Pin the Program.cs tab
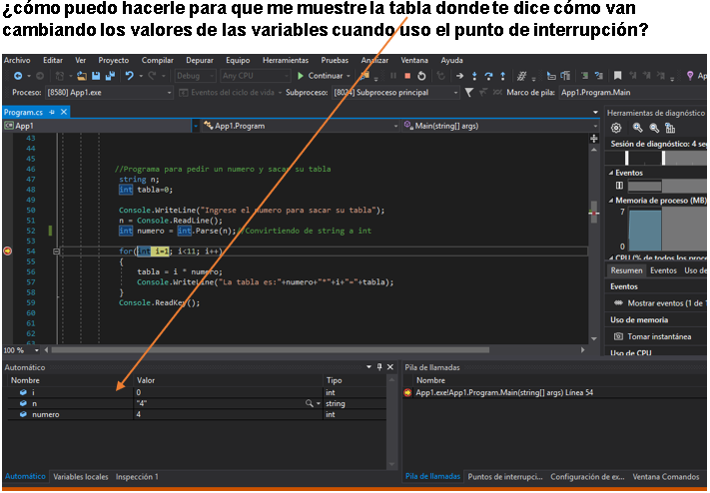 52,112
